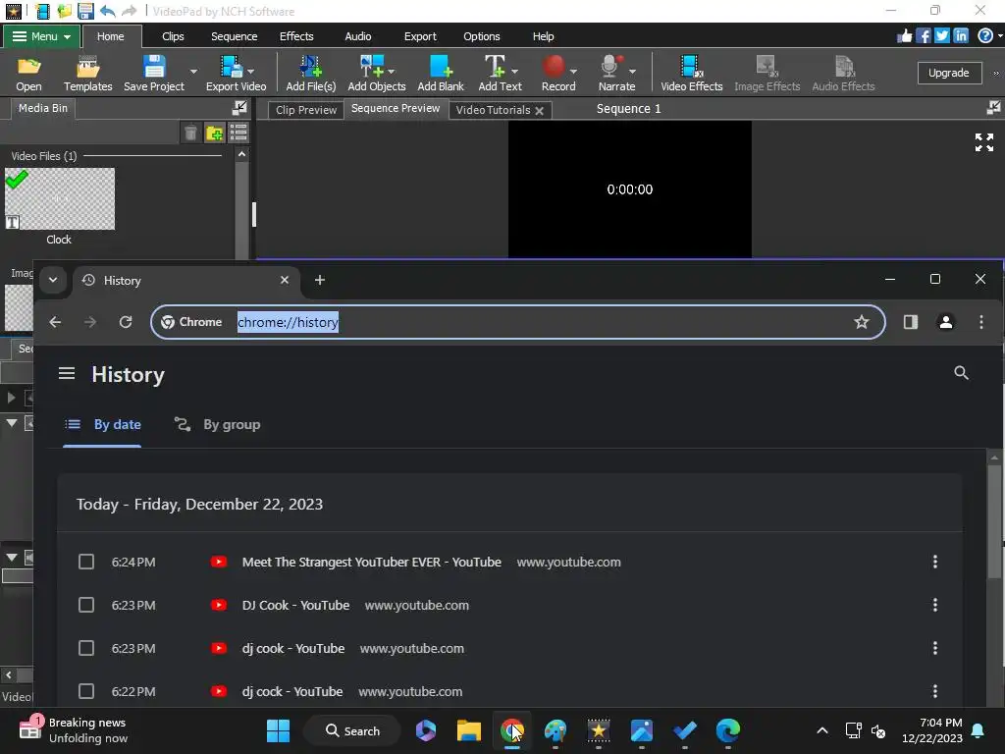Open the VideoPad Menu dropdown
This screenshot has height=754, width=1005.
(x=41, y=36)
